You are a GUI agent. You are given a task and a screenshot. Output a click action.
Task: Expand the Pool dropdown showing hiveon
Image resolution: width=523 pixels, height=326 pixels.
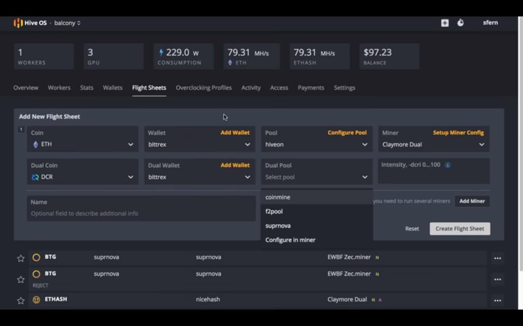[316, 144]
